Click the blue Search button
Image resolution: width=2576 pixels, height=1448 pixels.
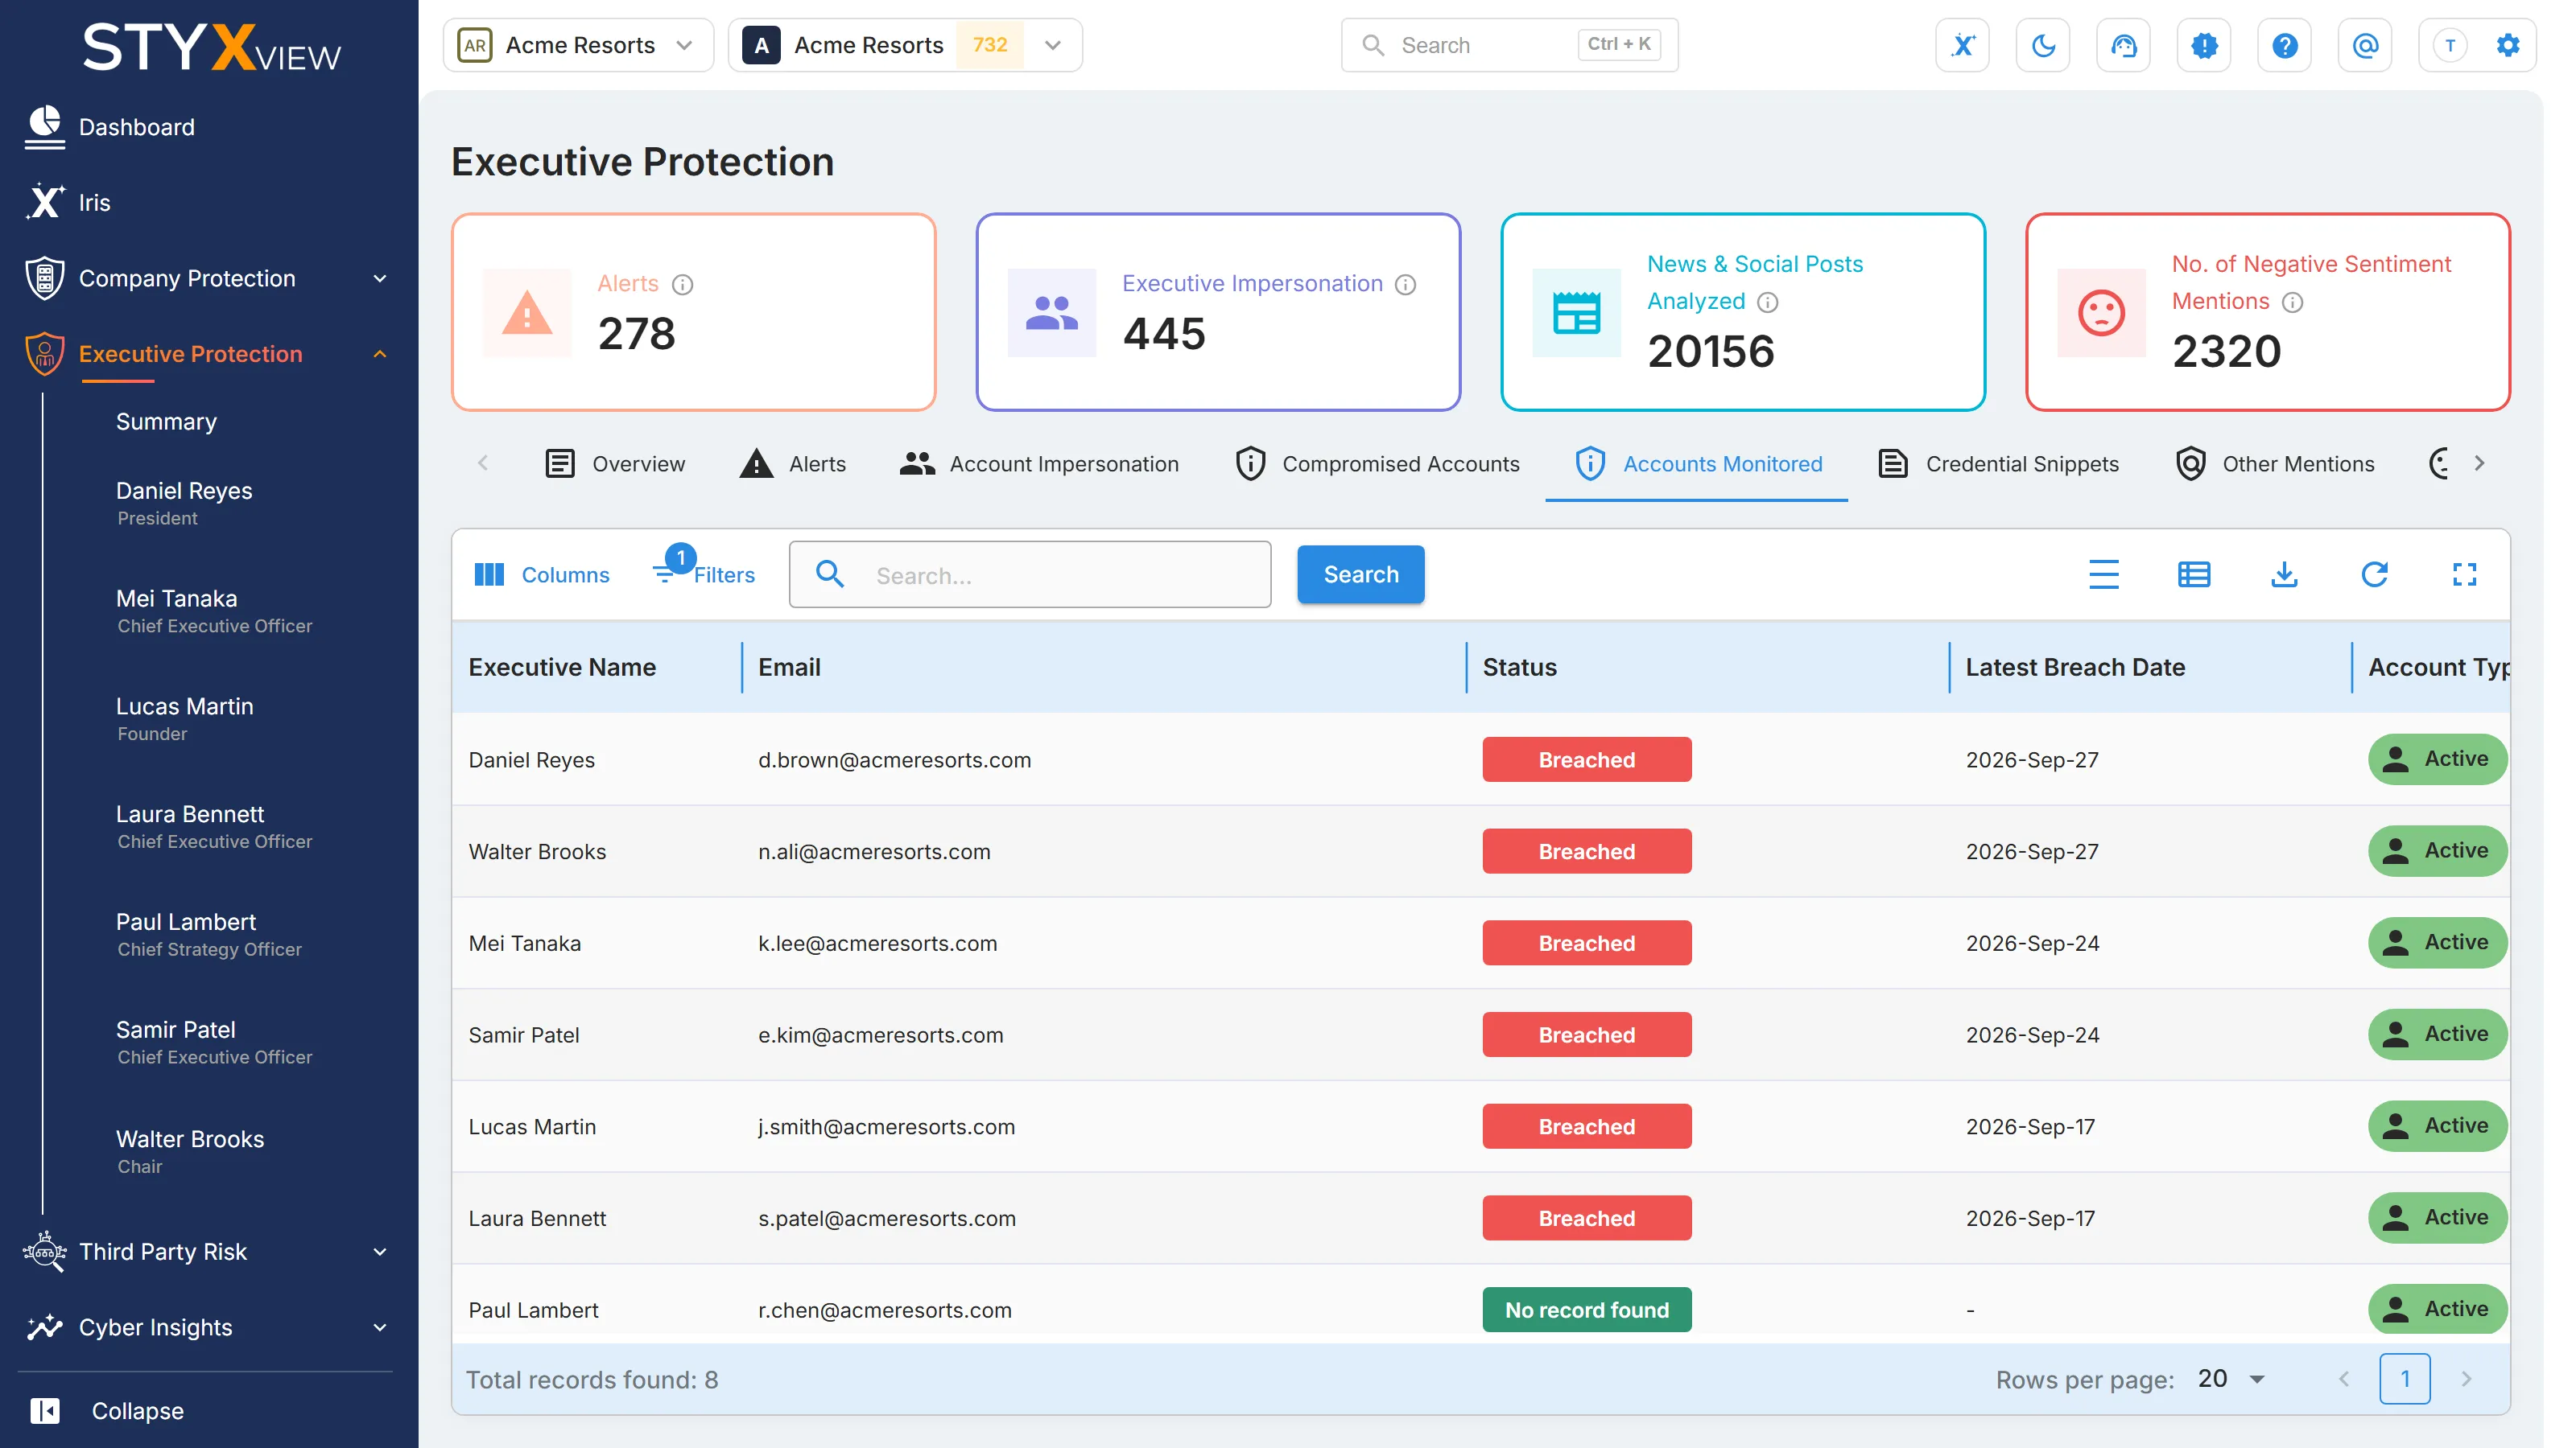tap(1360, 574)
